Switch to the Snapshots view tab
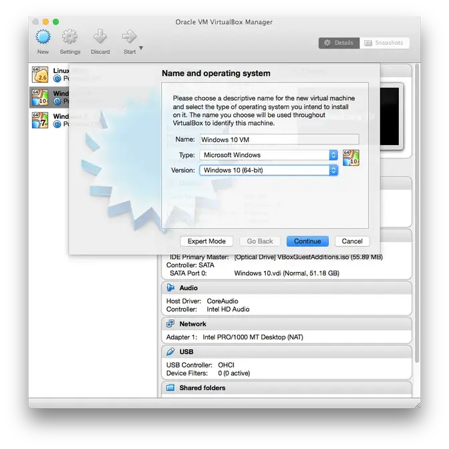This screenshot has height=449, width=449. click(384, 43)
